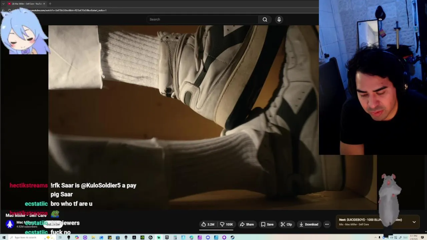Open the Mac Miller channel avatar
The height and width of the screenshot is (240, 427).
coord(10,224)
